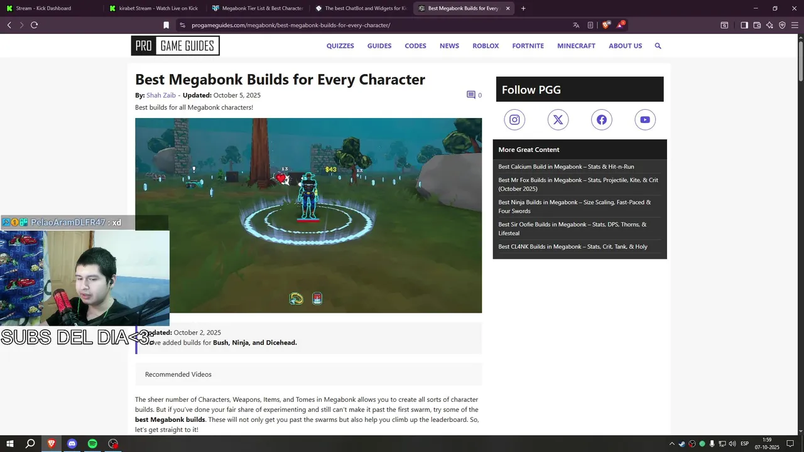Toggle the browser sidebar panel
Image resolution: width=804 pixels, height=452 pixels.
click(744, 25)
